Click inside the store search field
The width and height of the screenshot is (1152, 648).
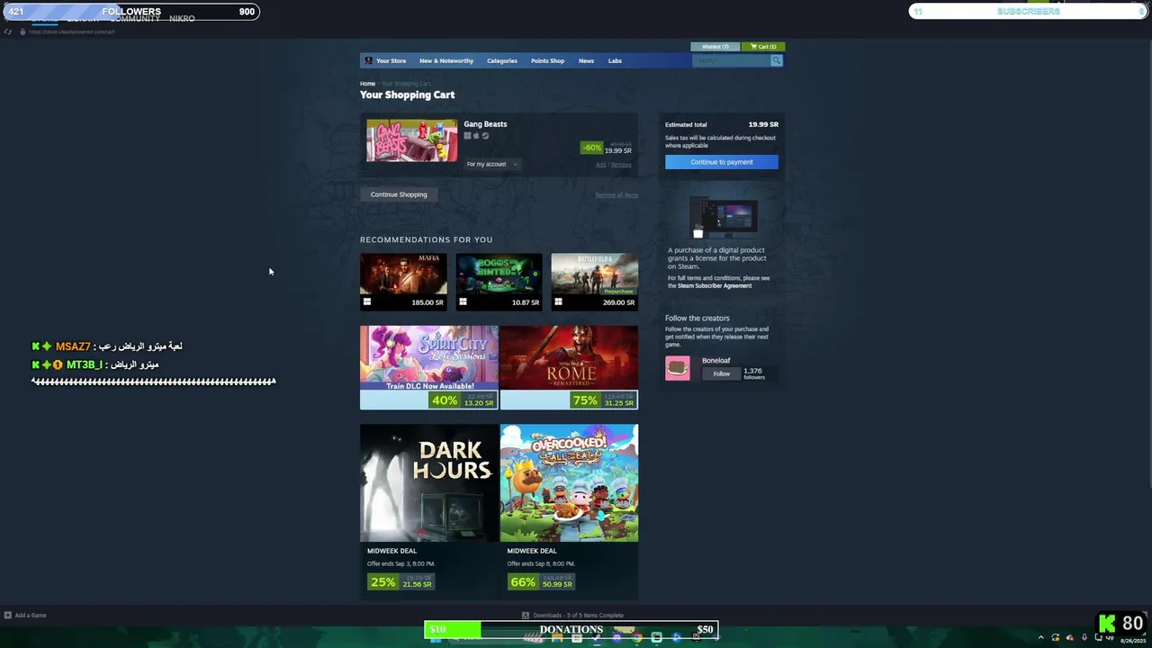(x=731, y=60)
